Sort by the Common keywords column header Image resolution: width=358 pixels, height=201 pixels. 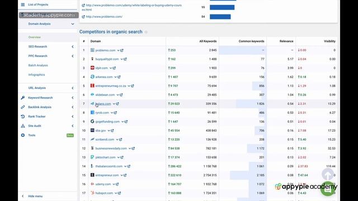(251, 41)
